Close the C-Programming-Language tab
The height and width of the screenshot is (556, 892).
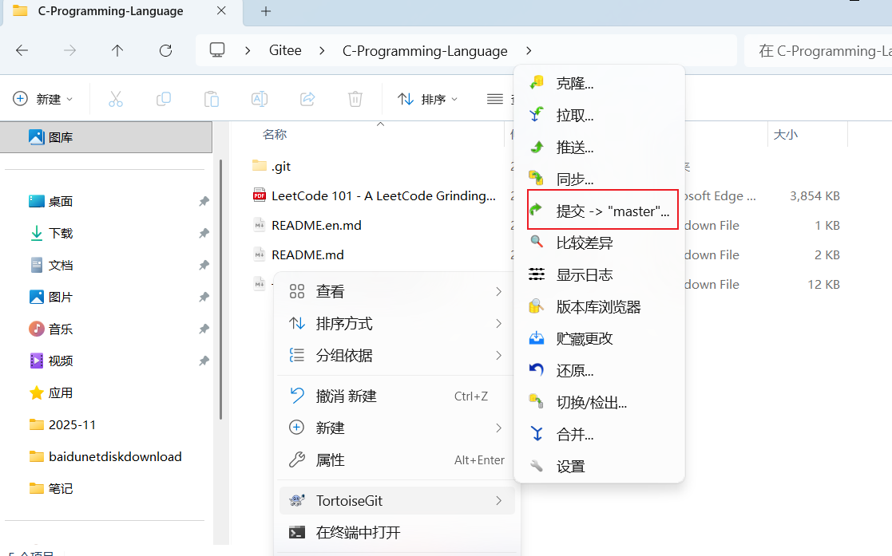[222, 11]
